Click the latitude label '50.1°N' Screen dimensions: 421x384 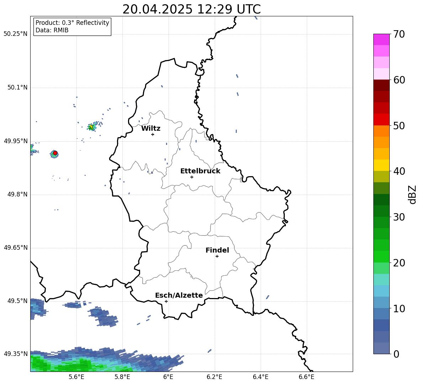pyautogui.click(x=17, y=87)
